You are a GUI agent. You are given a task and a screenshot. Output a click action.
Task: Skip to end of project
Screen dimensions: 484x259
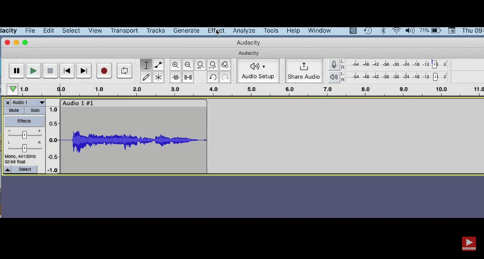(83, 71)
